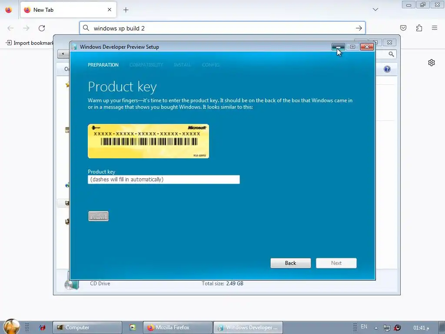Click the Setup window title bar icon
This screenshot has height=334, width=445.
coord(74,47)
